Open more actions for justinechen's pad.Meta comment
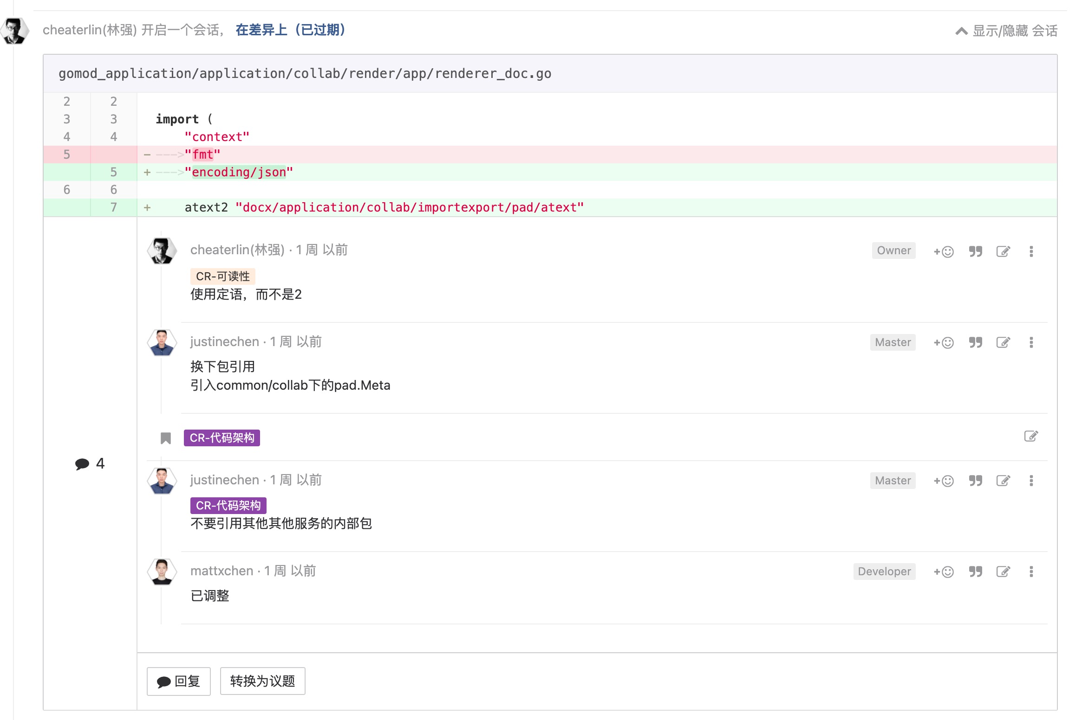Image resolution: width=1082 pixels, height=720 pixels. pyautogui.click(x=1031, y=342)
